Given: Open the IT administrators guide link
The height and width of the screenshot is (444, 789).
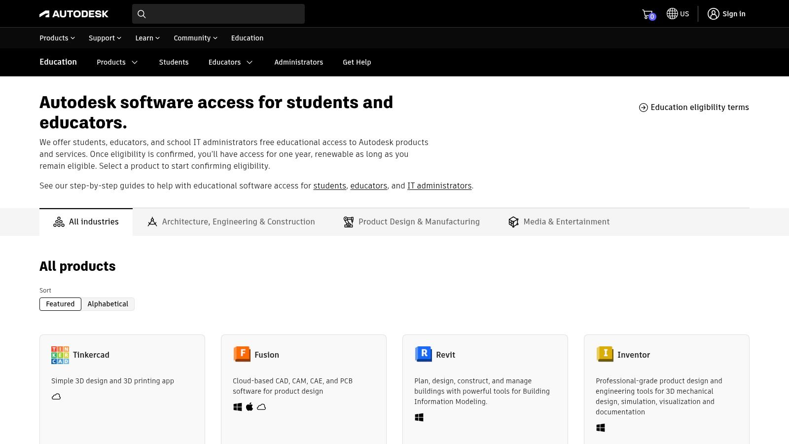Looking at the screenshot, I should [439, 185].
